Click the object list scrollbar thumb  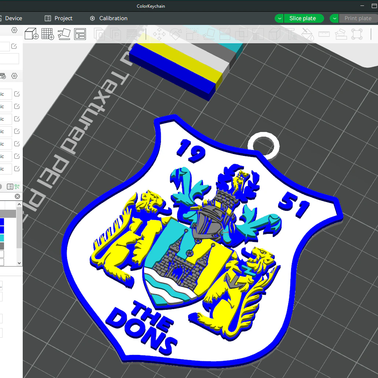tap(19, 228)
